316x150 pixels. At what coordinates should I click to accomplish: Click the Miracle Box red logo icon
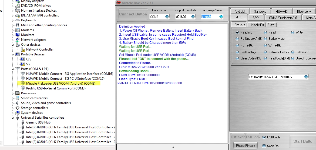(x=119, y=3)
